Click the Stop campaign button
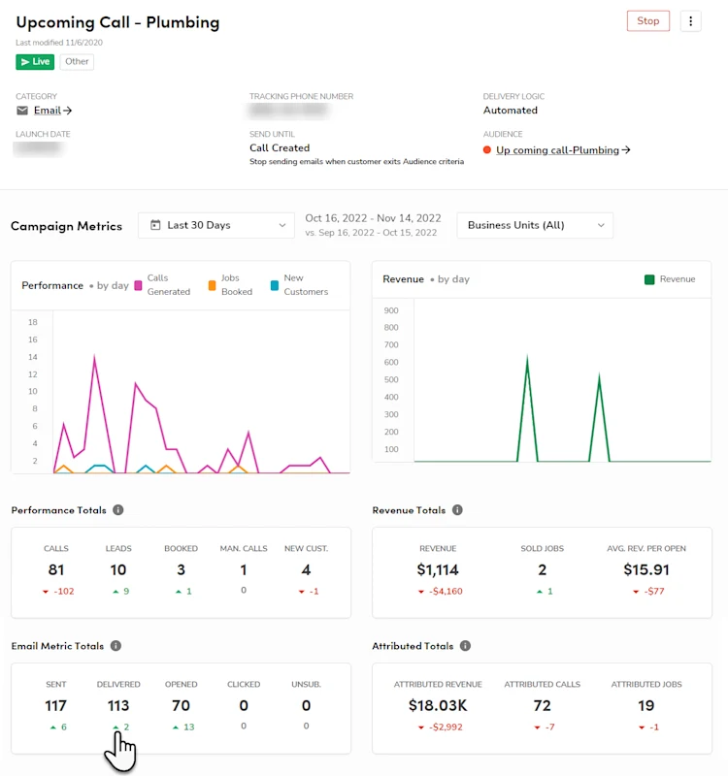 (x=647, y=21)
